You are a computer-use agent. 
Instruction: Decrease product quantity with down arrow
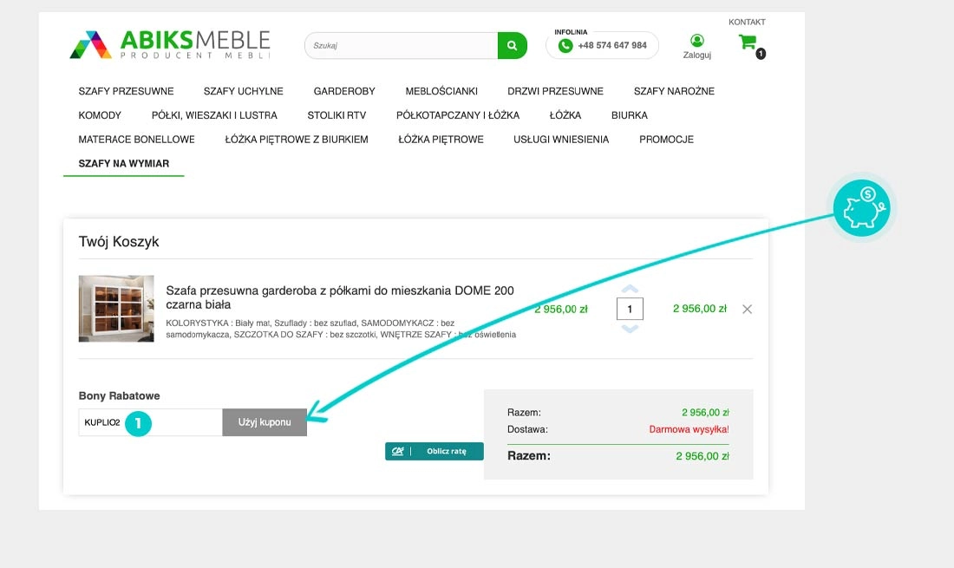point(630,329)
